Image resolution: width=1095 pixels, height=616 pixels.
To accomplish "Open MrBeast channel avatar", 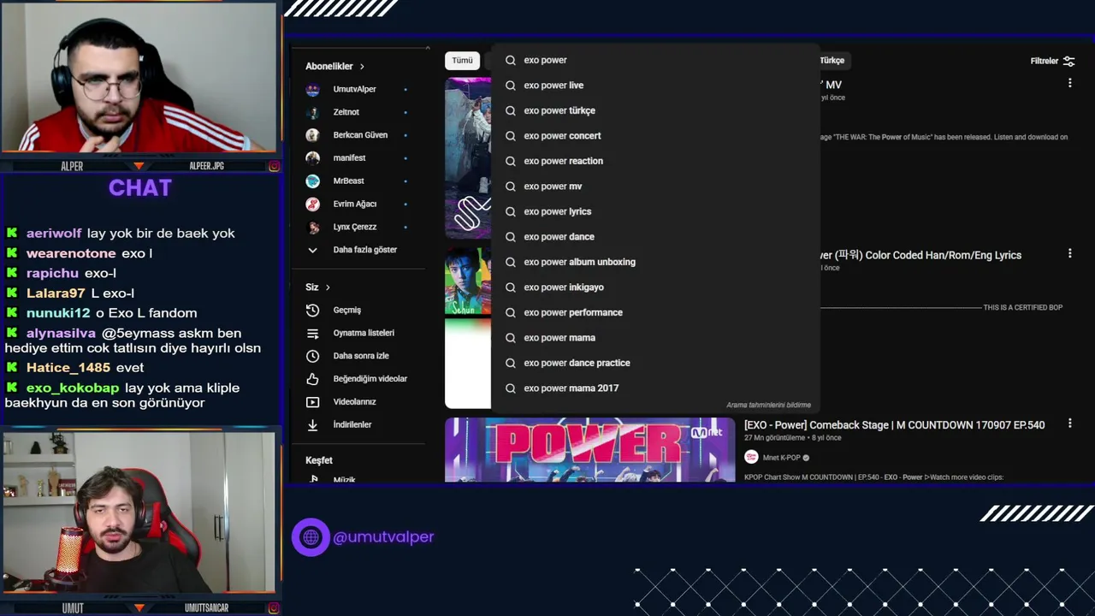I will [x=313, y=181].
